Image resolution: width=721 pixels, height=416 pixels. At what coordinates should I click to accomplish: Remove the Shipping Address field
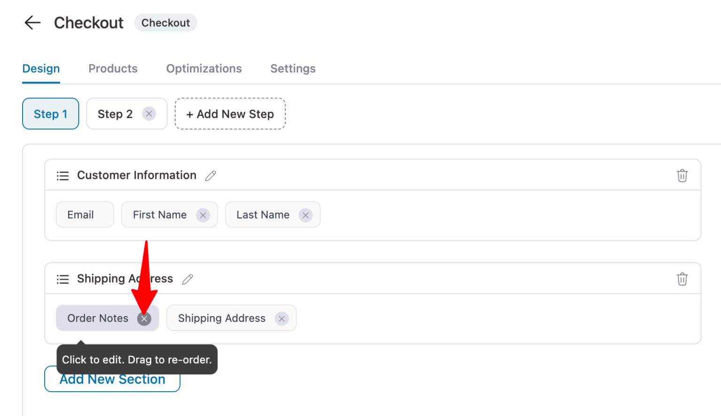(x=282, y=318)
